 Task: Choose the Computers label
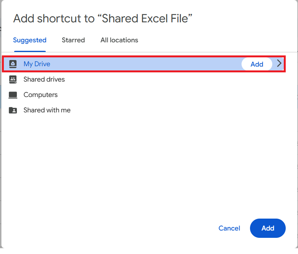[x=40, y=95]
